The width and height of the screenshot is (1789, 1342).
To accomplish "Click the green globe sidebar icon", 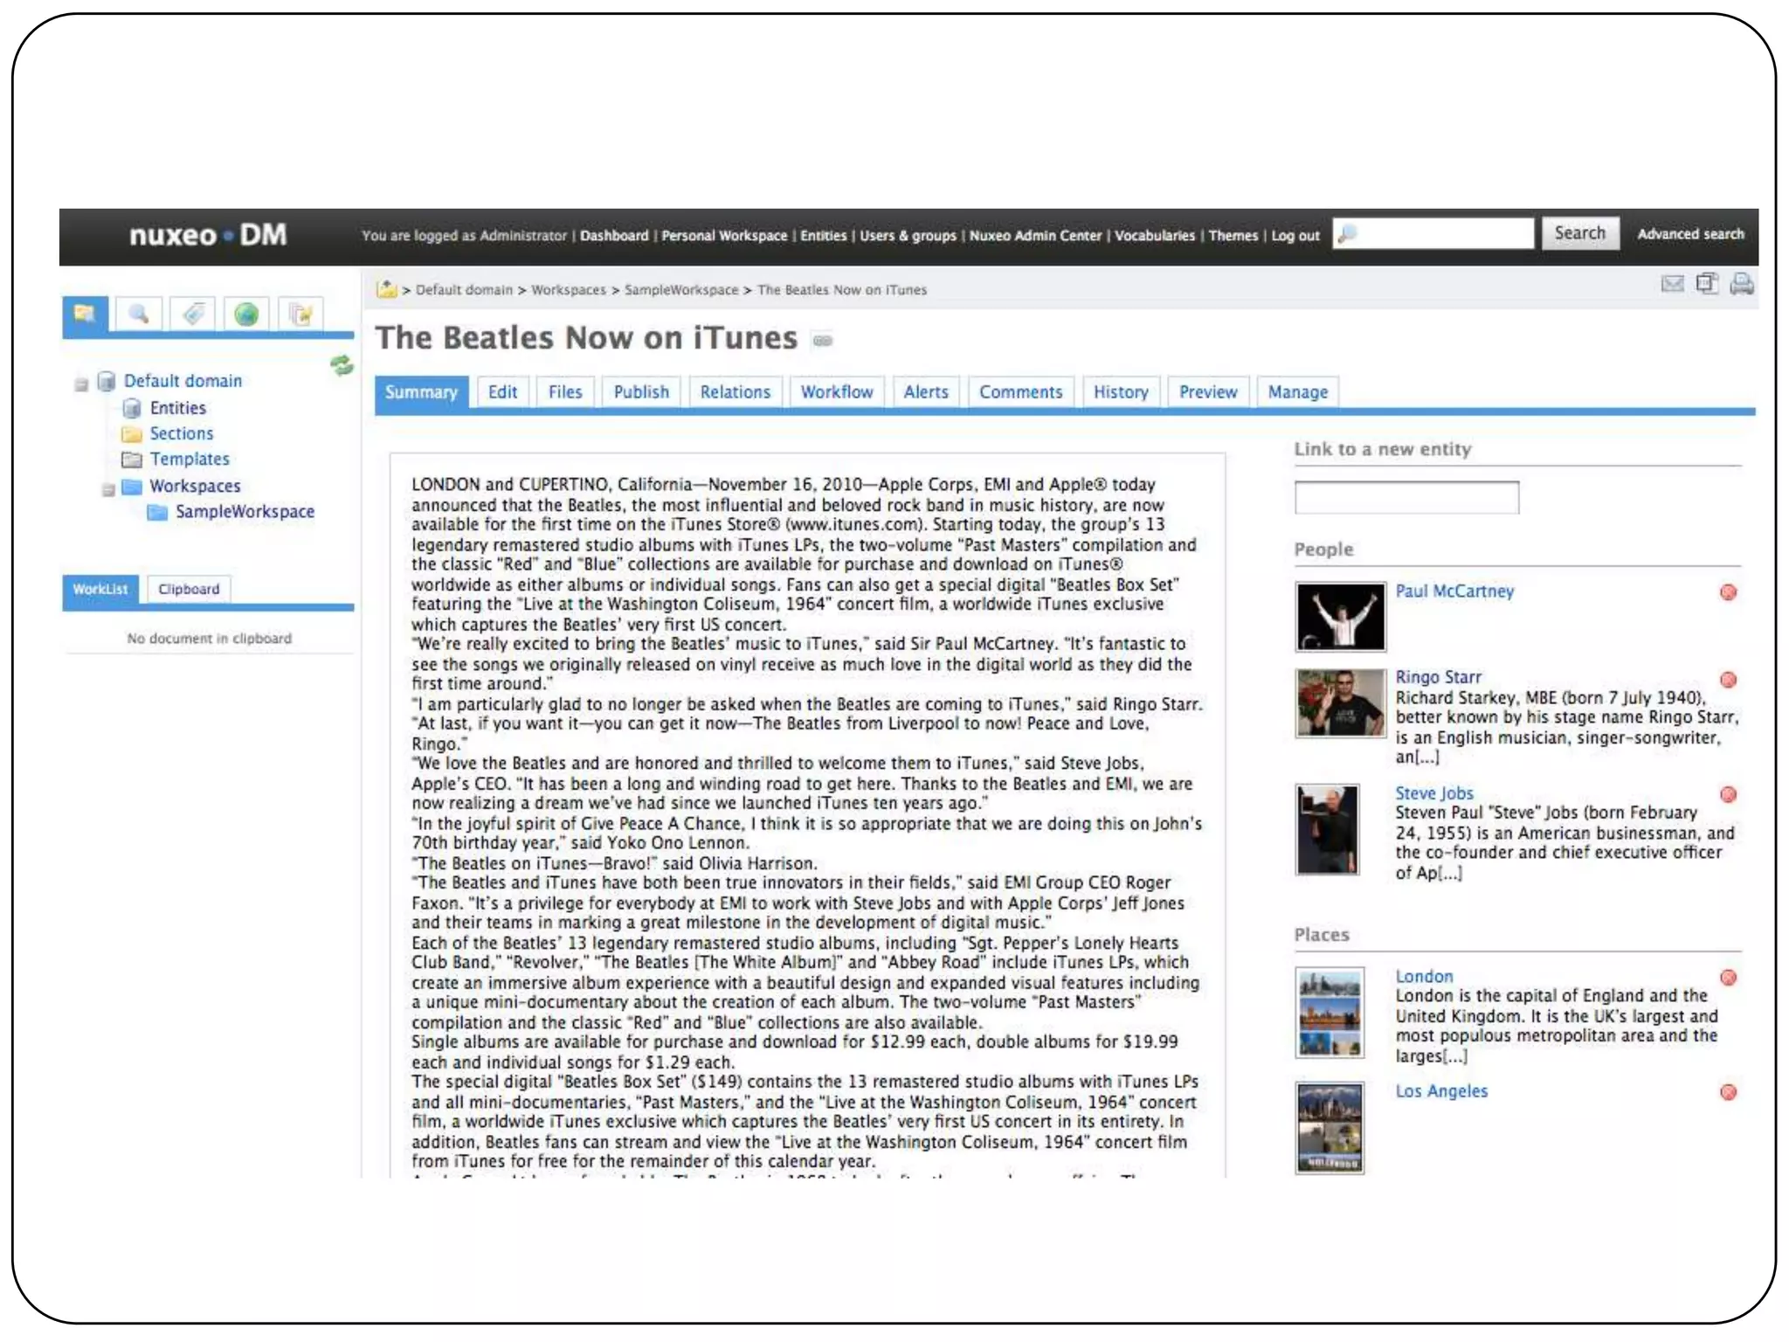I will click(x=246, y=315).
